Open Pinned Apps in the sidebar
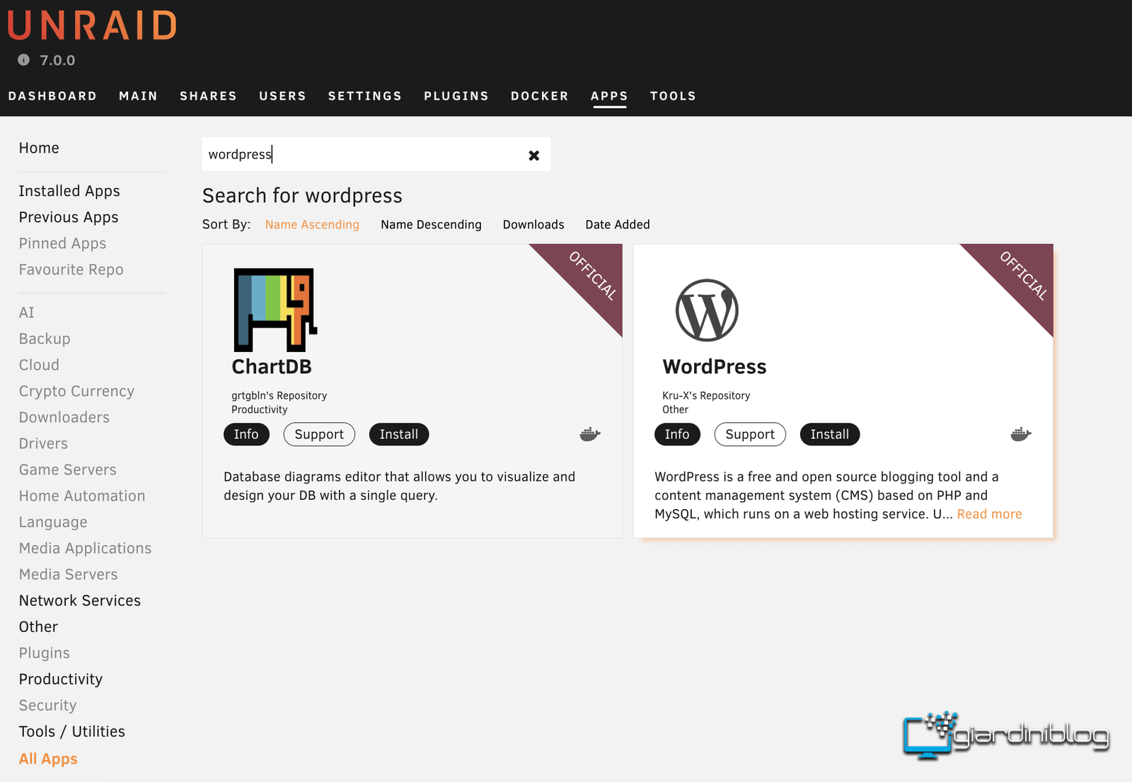Screen dimensions: 1132x782 pos(62,244)
